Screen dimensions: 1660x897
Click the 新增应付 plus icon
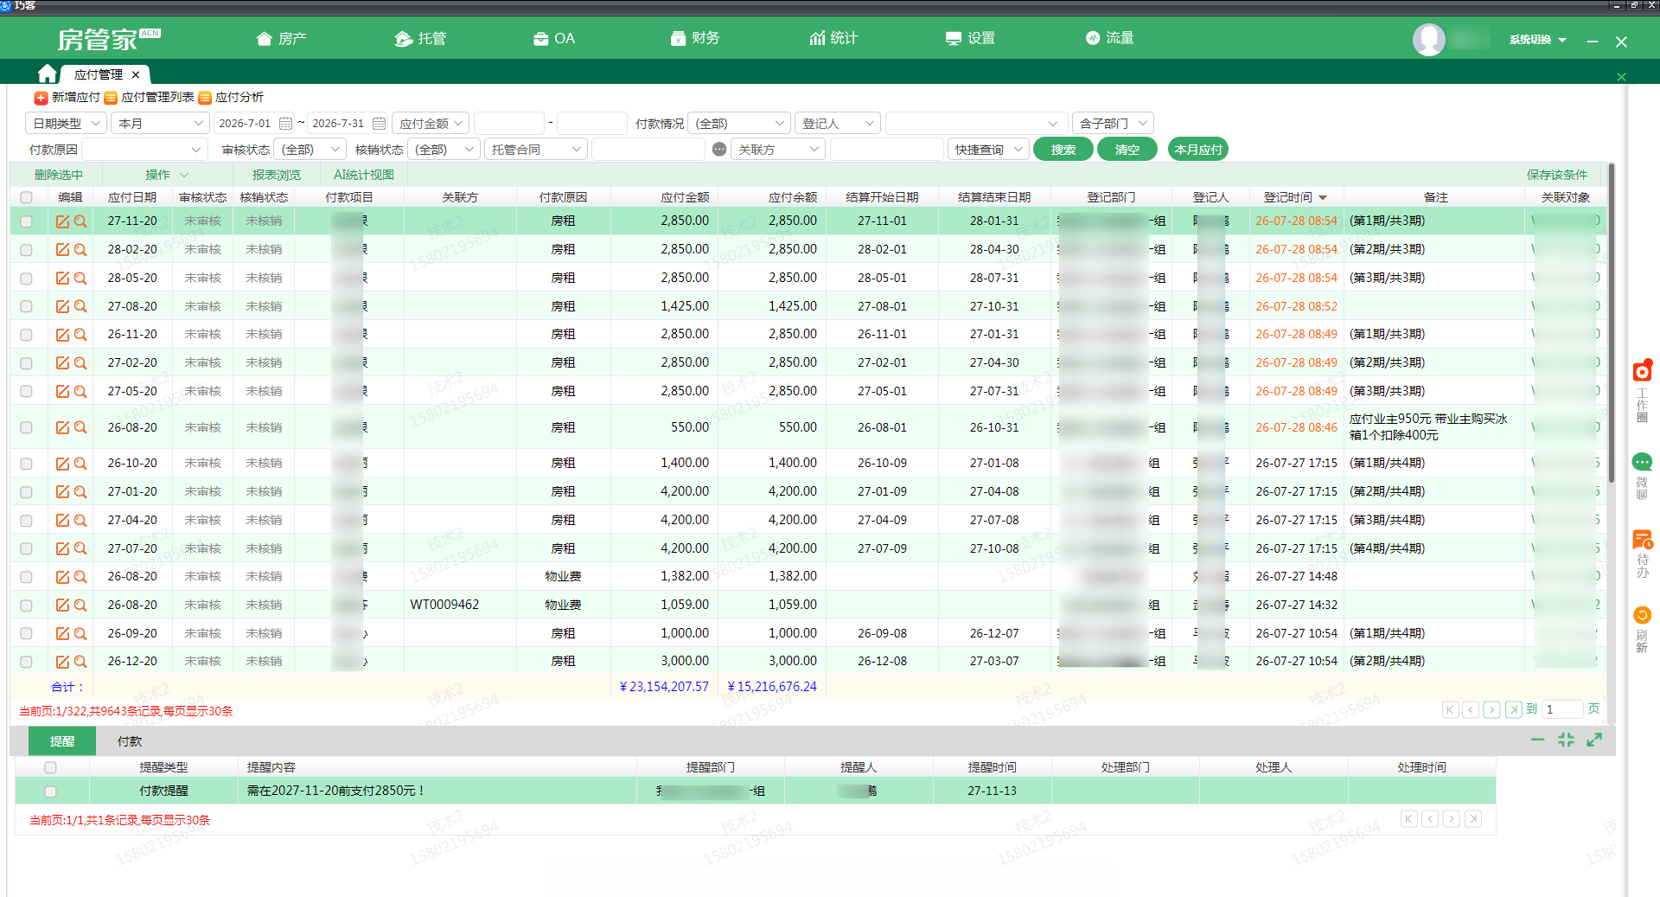[41, 98]
